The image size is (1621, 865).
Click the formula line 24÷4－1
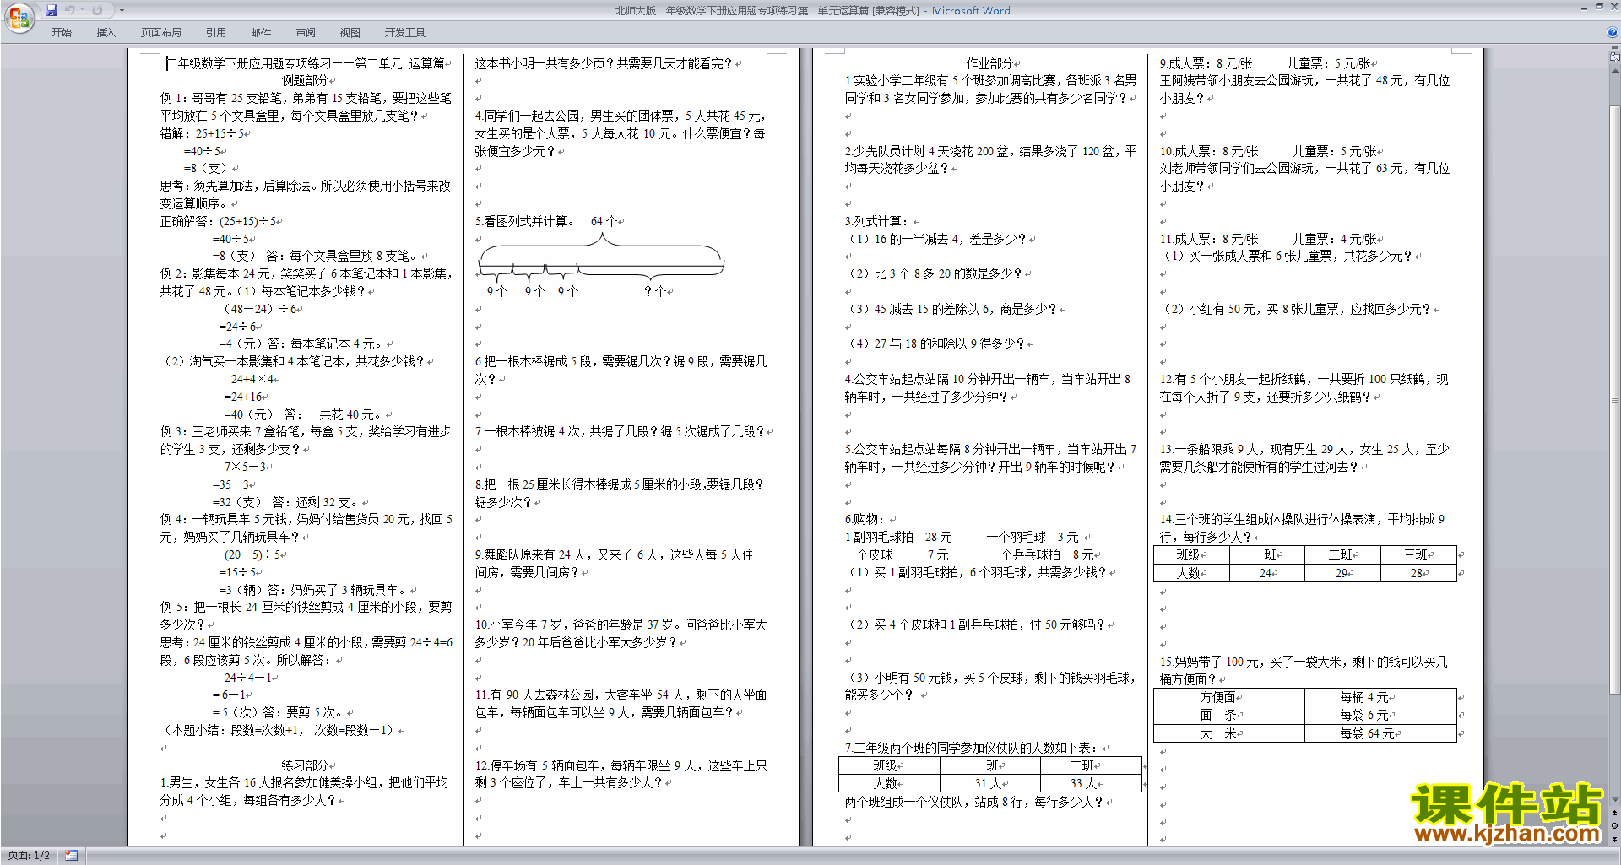point(248,678)
